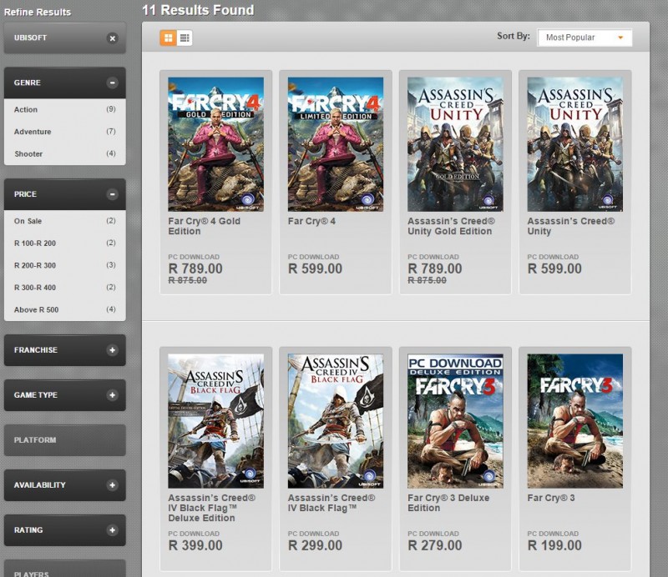Click the 'Assassin's Creed® Unity' title link

(x=571, y=226)
